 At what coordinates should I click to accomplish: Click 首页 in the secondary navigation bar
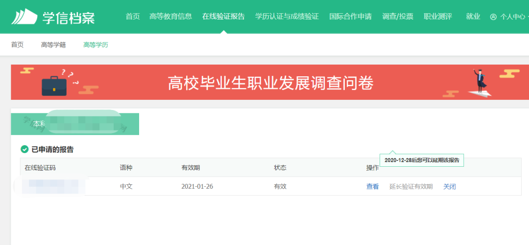point(17,45)
